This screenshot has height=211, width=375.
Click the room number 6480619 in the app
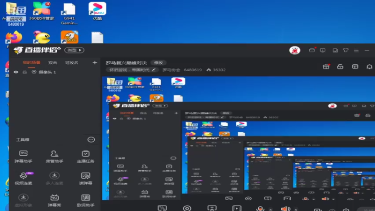point(193,70)
